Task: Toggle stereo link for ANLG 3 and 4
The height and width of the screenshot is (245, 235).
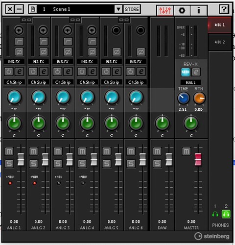Action: point(75,20)
